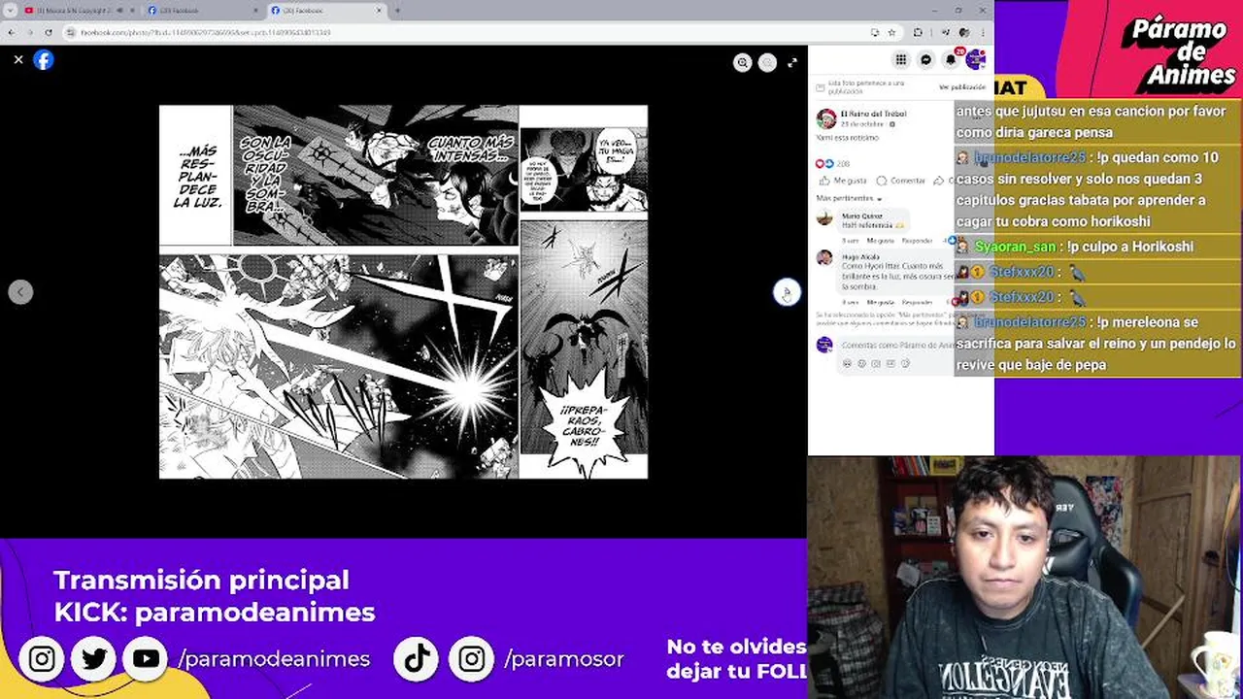Open the Facebook account profile avatar

975,59
